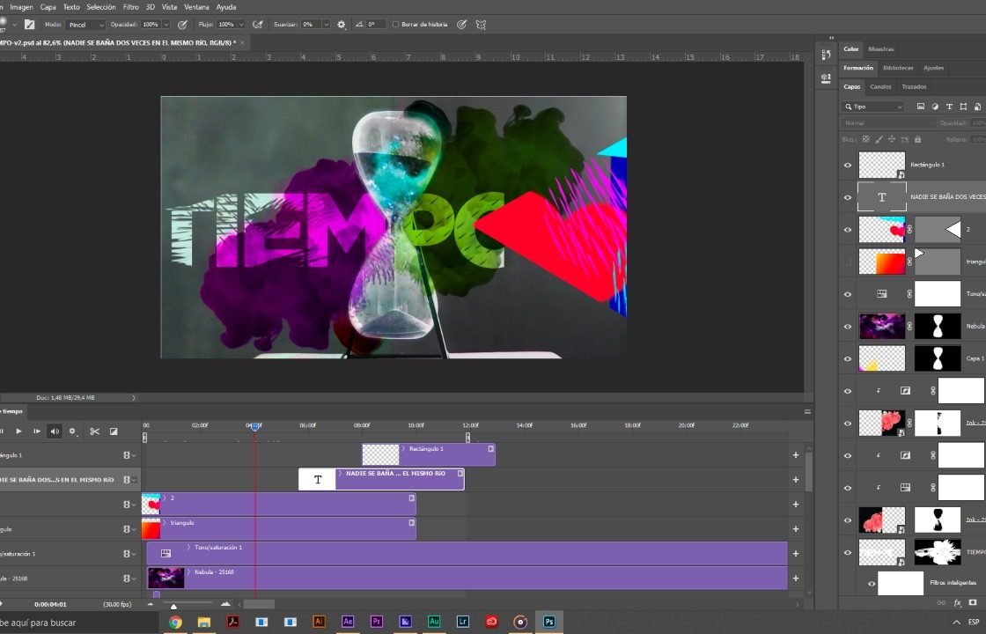Open Lightroom from taskbar
The height and width of the screenshot is (634, 986).
pyautogui.click(x=462, y=622)
